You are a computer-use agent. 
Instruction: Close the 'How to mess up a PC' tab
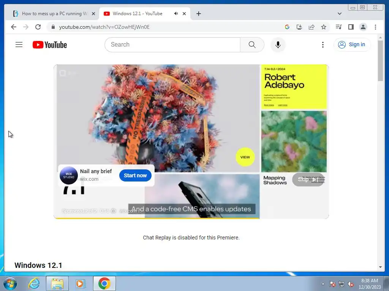pos(93,14)
